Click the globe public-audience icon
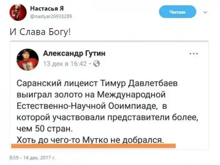 (95, 63)
